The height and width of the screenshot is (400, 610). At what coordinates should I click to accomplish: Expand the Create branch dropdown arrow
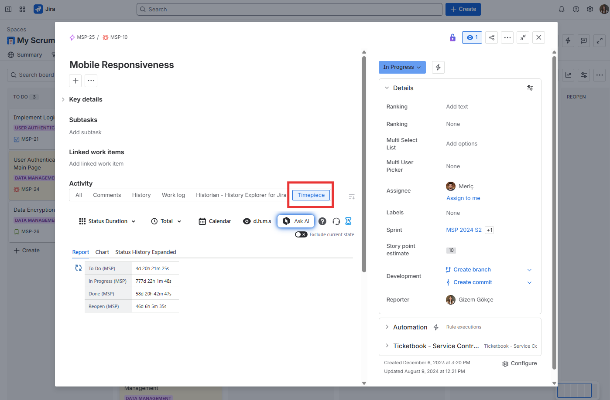point(529,270)
